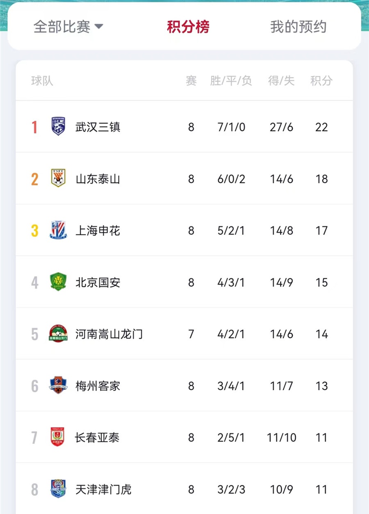Open the 山东泰山 team name link
Image resolution: width=369 pixels, height=514 pixels.
coord(98,179)
